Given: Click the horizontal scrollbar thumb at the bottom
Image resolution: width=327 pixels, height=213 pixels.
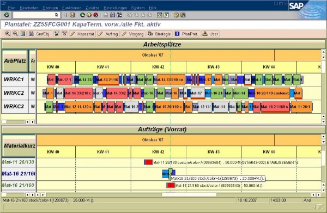Looking at the screenshot, I should (189, 194).
